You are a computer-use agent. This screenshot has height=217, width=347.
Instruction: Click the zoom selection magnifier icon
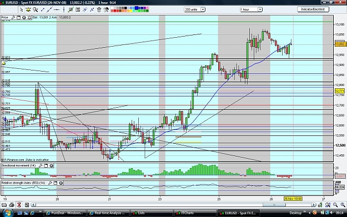328,205
